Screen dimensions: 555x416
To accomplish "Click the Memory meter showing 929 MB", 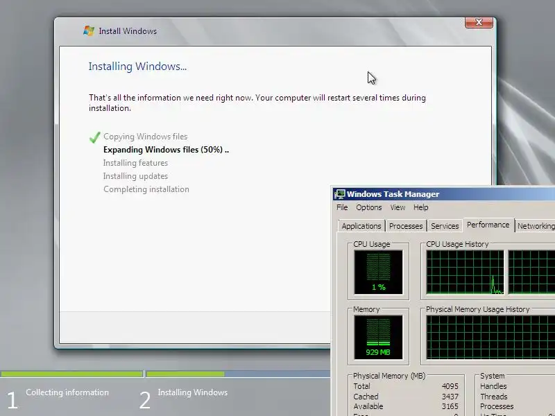I will (378, 338).
